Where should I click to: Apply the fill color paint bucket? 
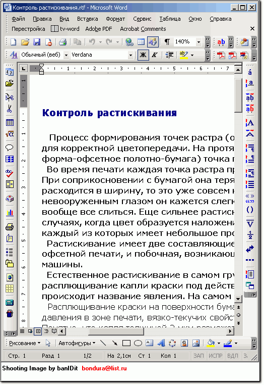(211, 344)
